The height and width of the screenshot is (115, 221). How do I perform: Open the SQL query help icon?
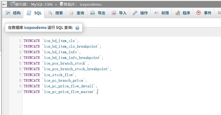[77, 28]
